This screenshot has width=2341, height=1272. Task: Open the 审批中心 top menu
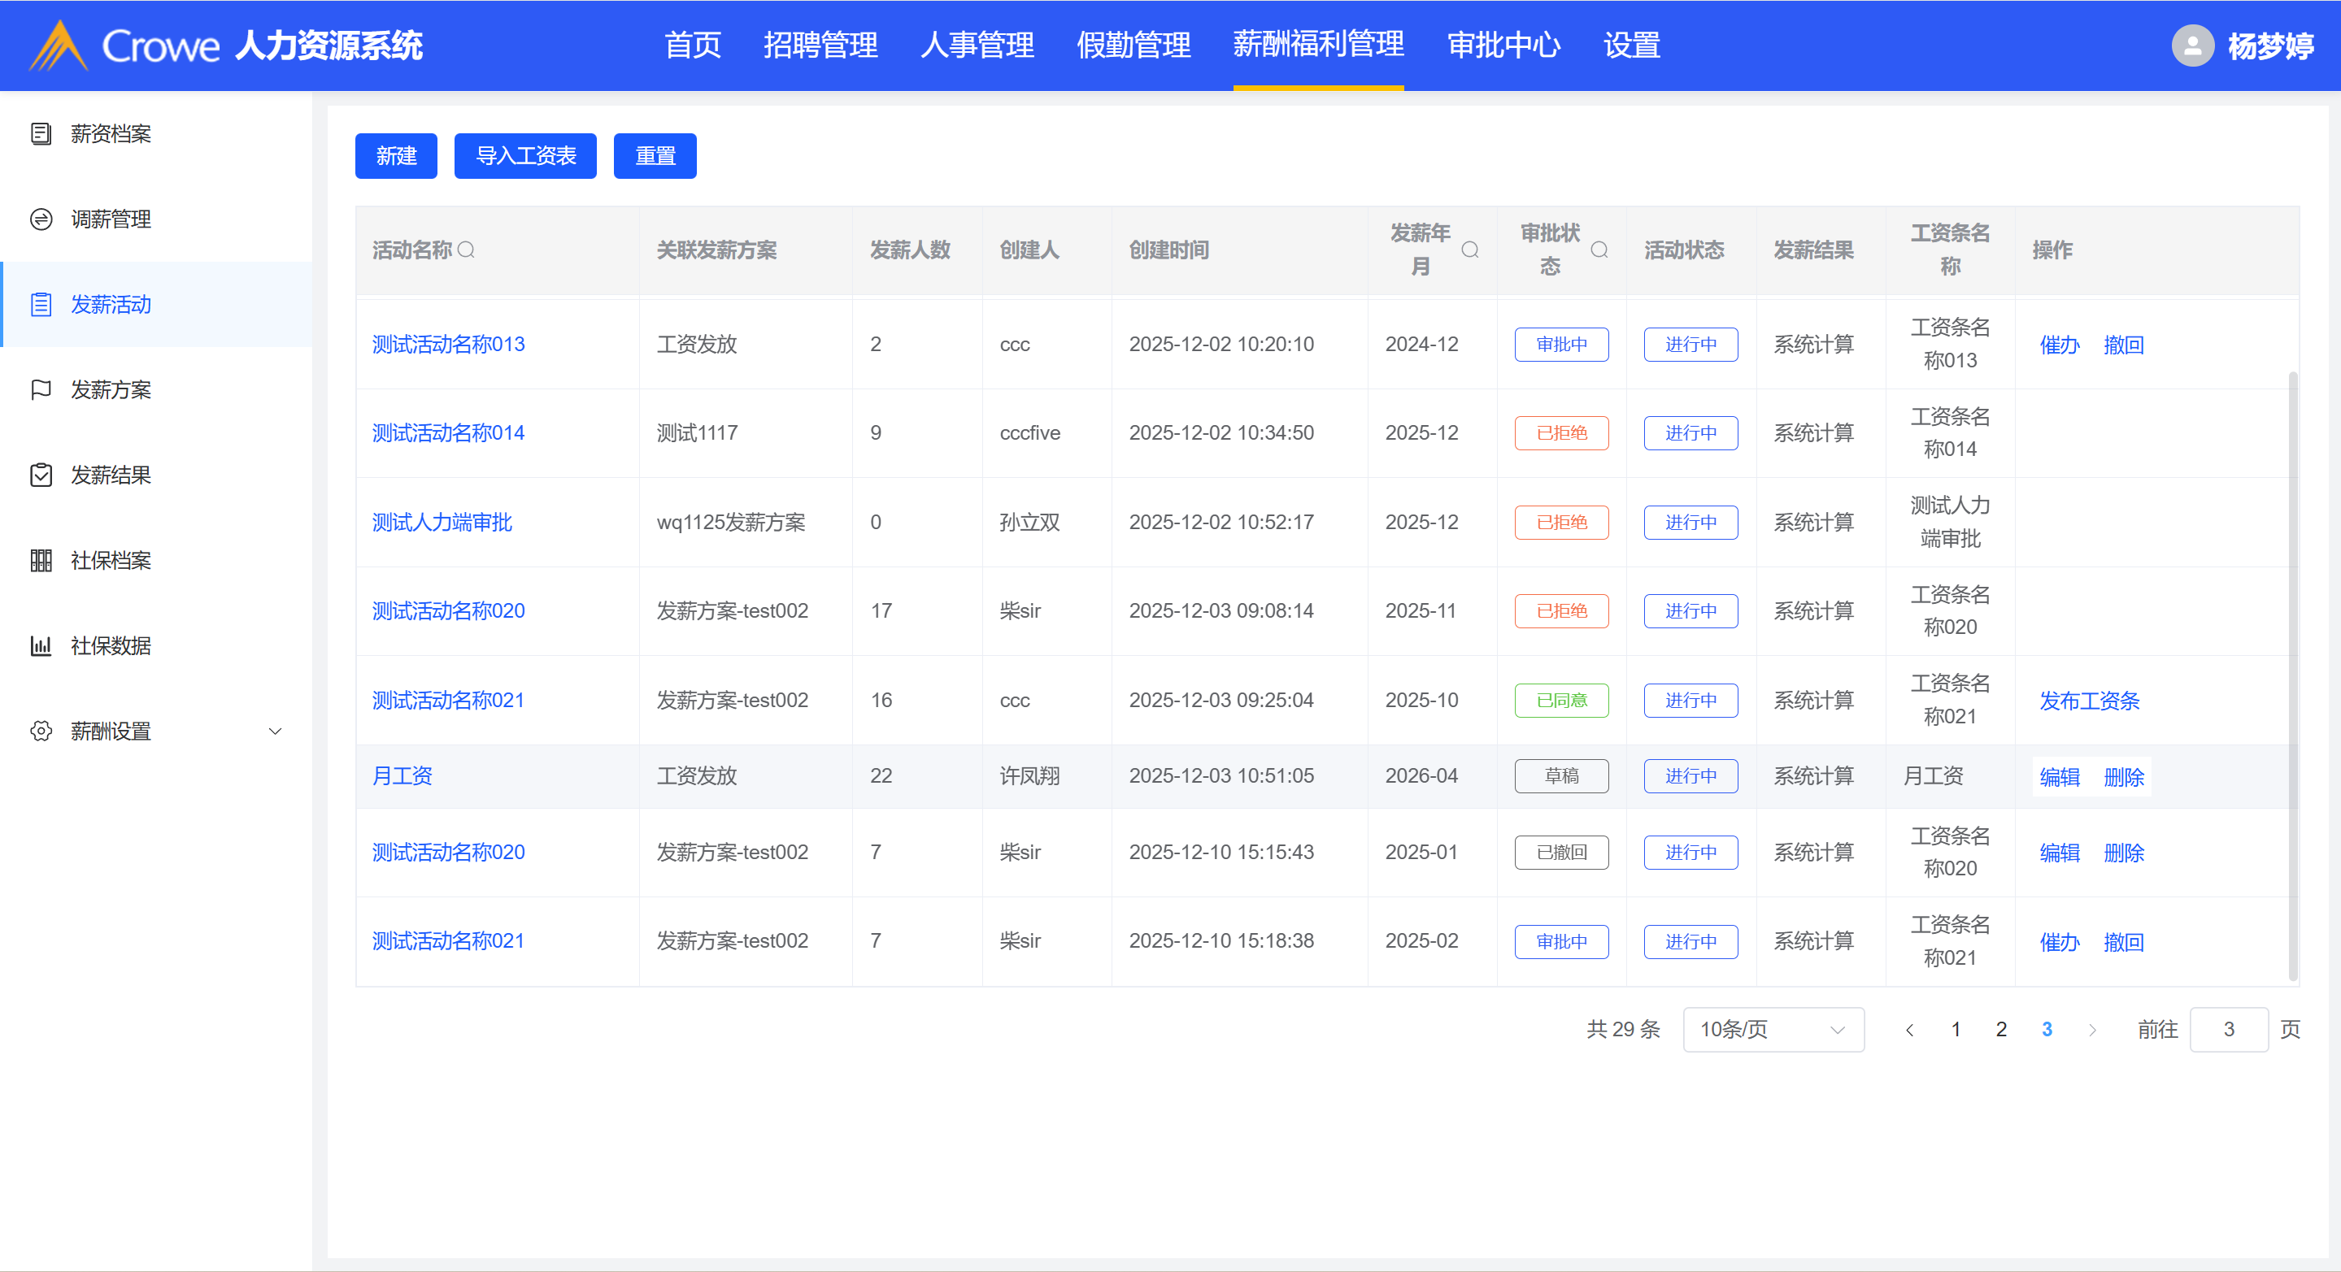(x=1503, y=46)
